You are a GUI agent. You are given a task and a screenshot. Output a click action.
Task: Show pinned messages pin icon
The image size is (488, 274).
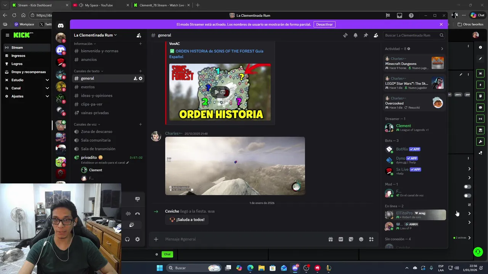(366, 35)
